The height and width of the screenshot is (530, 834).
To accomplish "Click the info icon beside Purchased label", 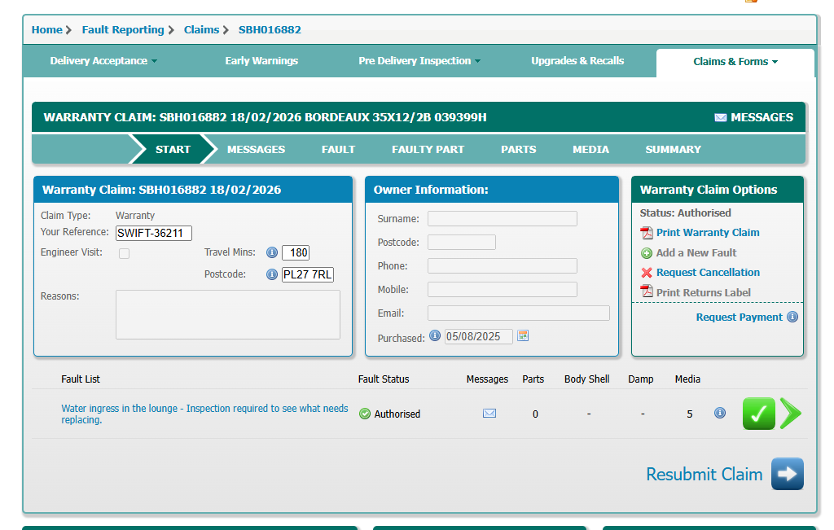I will [x=435, y=335].
